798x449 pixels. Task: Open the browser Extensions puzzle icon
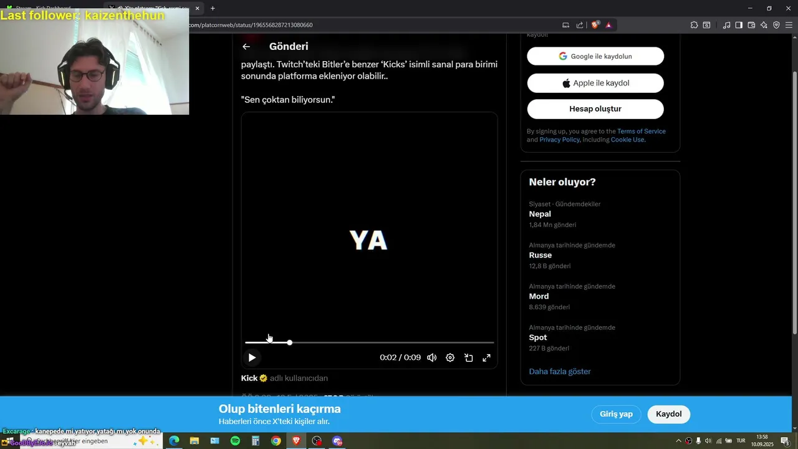coord(694,25)
